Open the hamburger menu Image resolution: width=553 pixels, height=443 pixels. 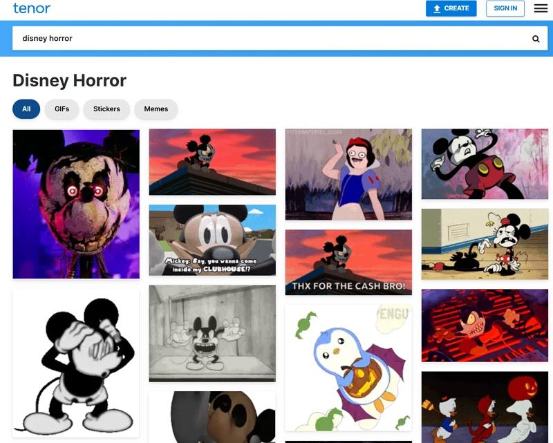[x=541, y=8]
